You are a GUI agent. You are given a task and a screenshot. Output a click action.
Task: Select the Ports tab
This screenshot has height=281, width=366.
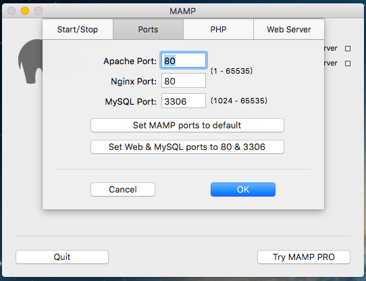pos(148,29)
